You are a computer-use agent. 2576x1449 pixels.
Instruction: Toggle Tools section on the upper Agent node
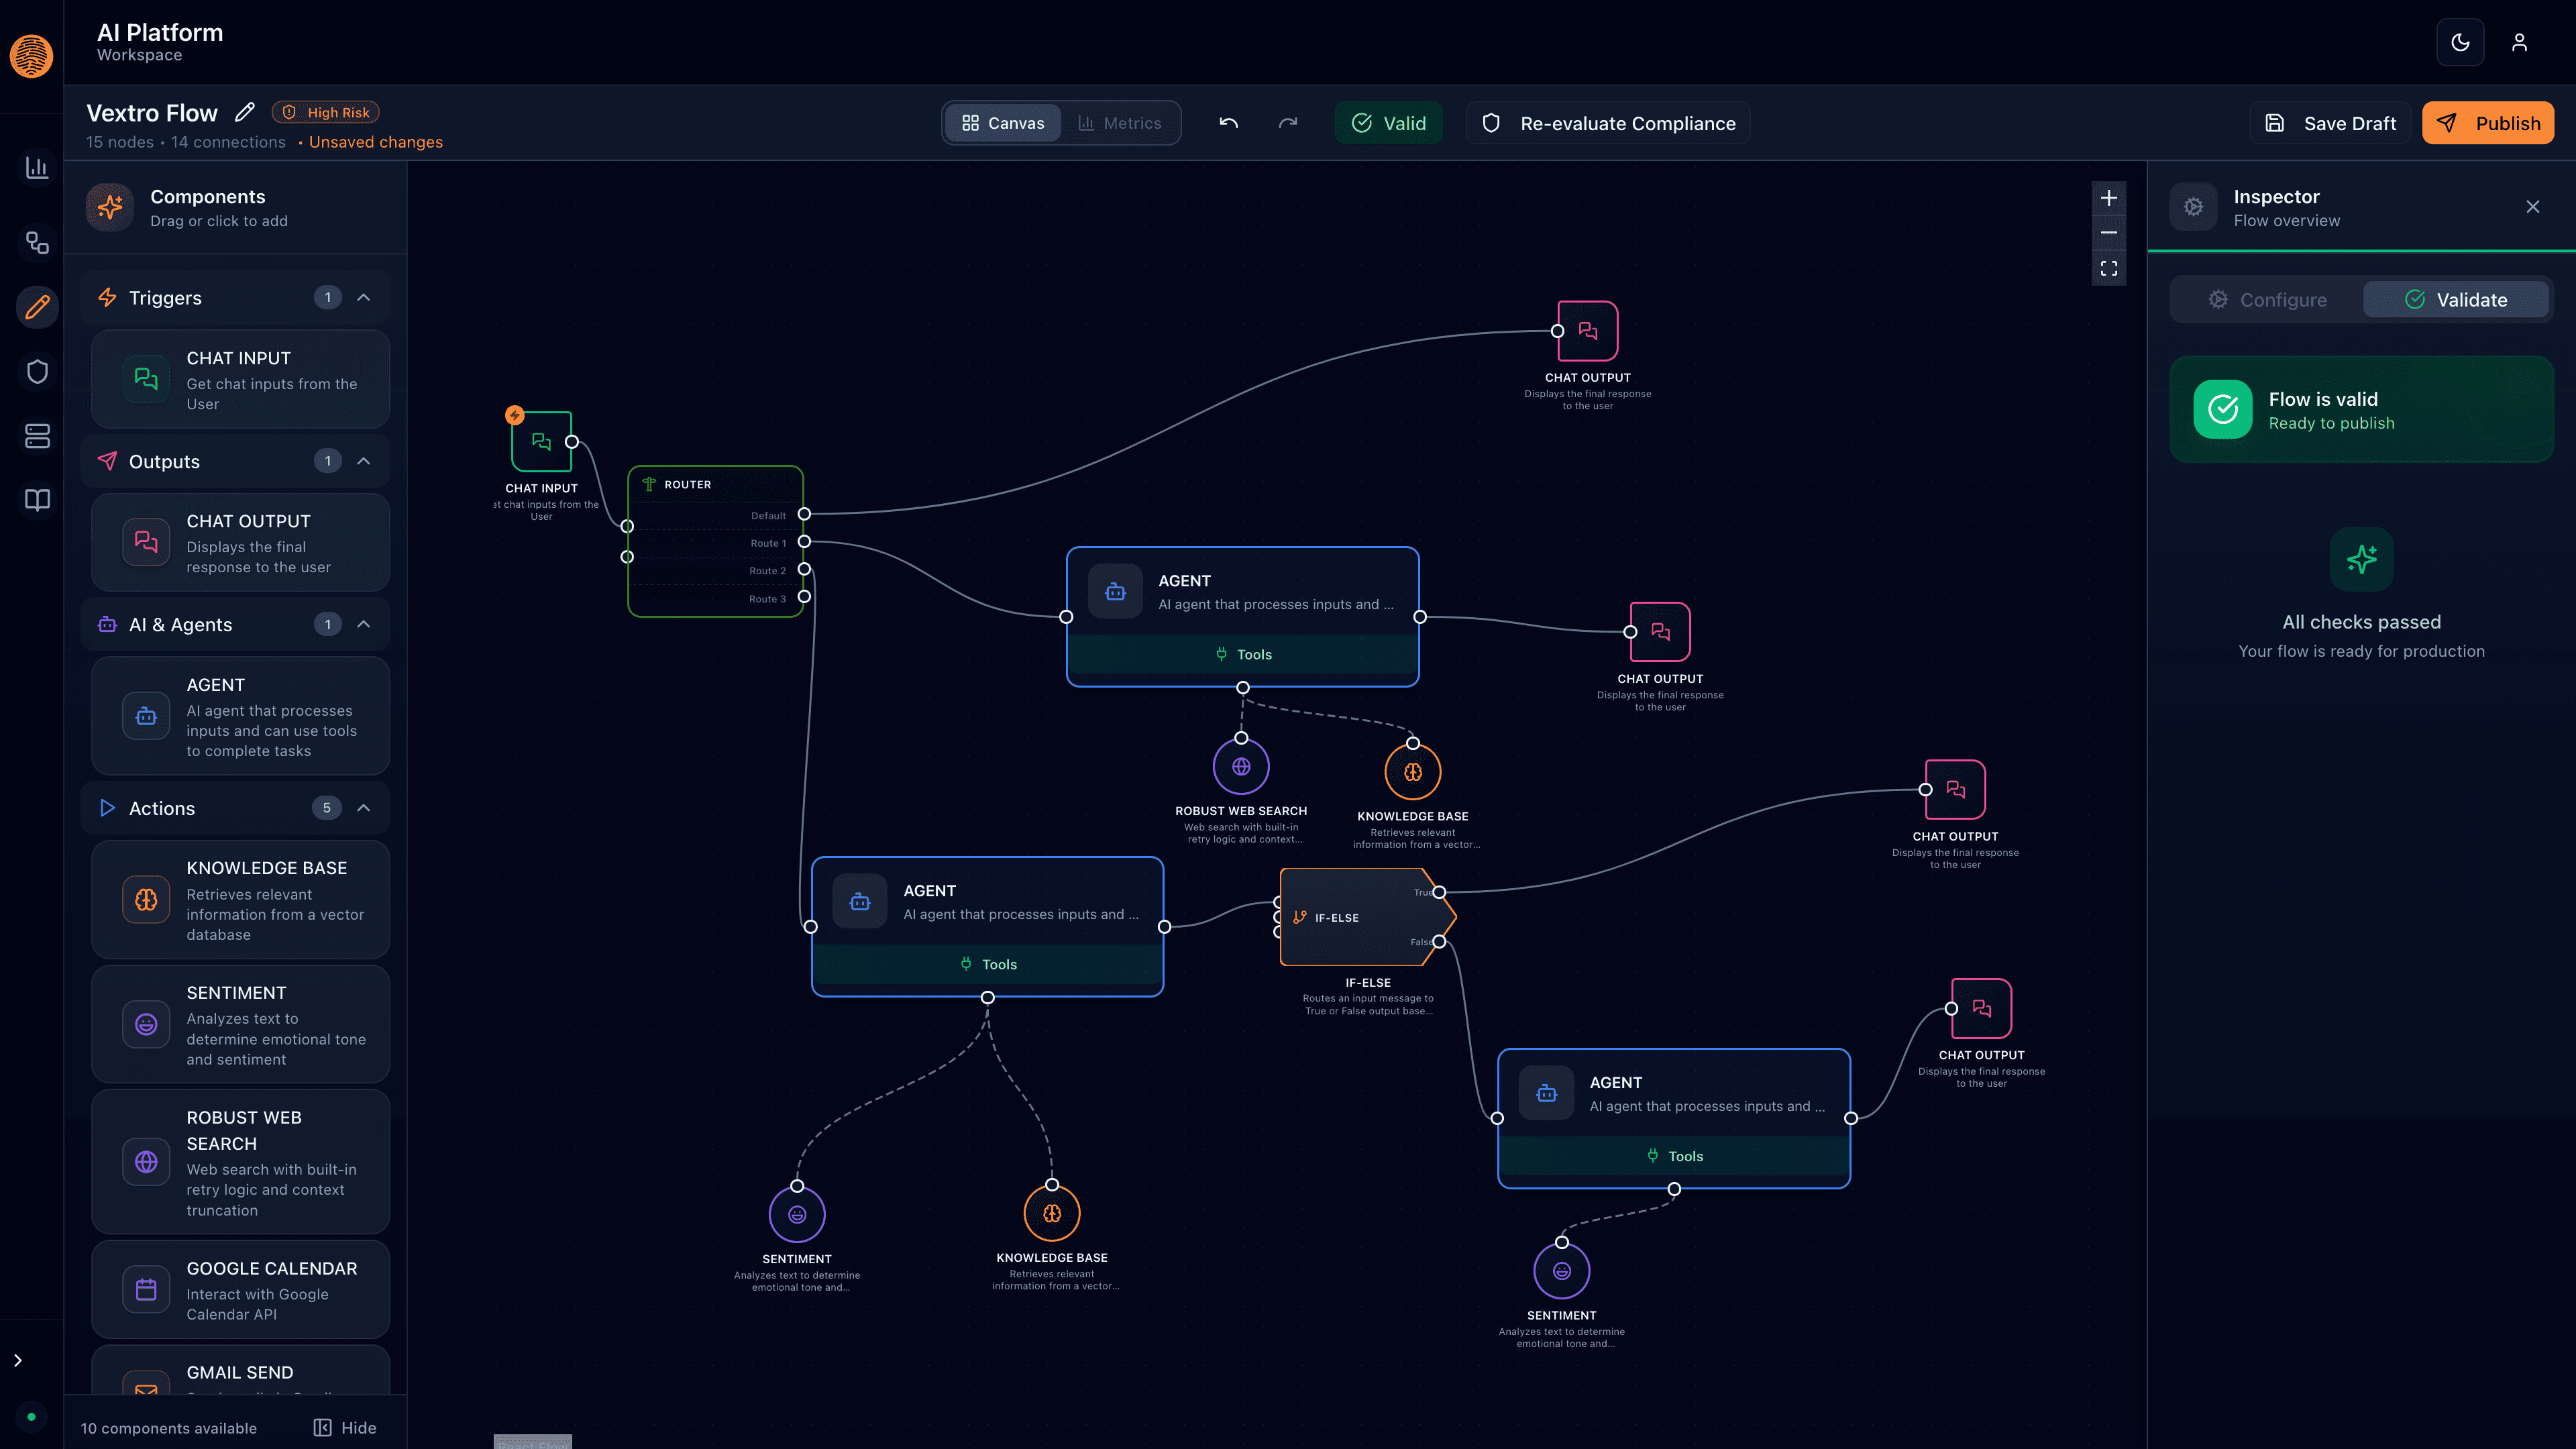click(x=1243, y=654)
